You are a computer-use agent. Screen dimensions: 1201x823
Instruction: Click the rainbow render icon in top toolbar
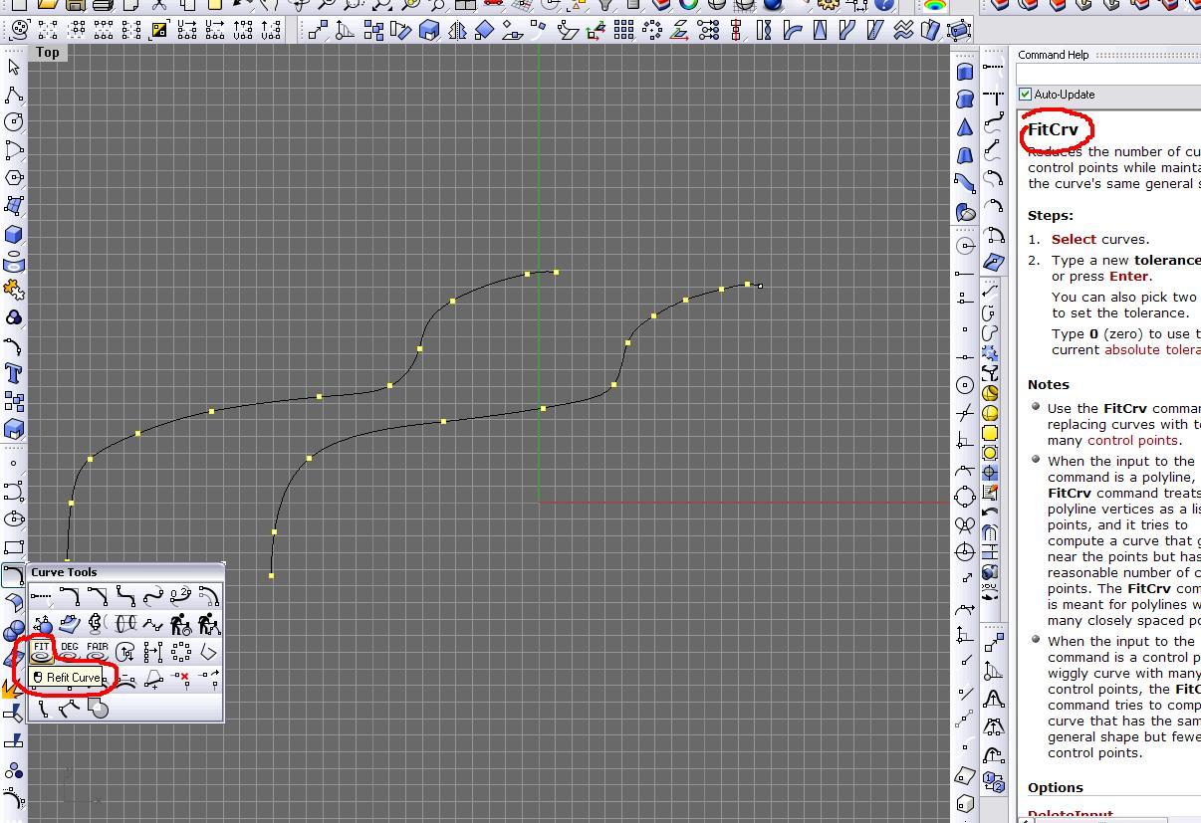pos(935,5)
